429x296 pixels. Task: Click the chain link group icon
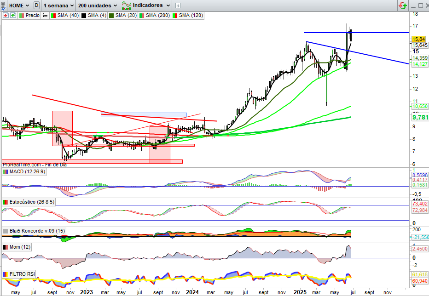click(3, 5)
